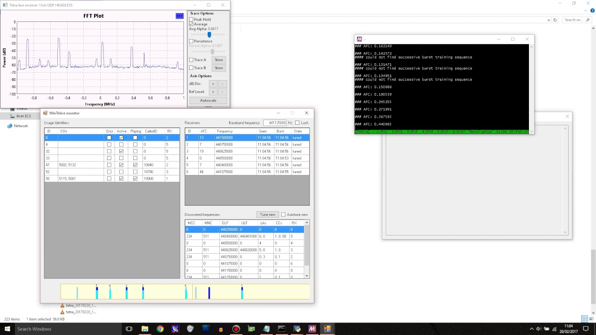Click the volume icon in system tray

tap(538, 329)
